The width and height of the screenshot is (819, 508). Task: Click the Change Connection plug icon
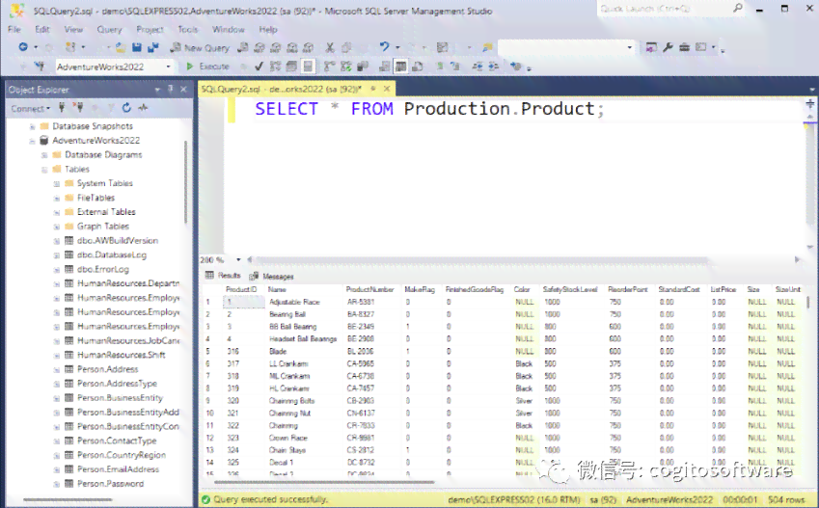40,67
